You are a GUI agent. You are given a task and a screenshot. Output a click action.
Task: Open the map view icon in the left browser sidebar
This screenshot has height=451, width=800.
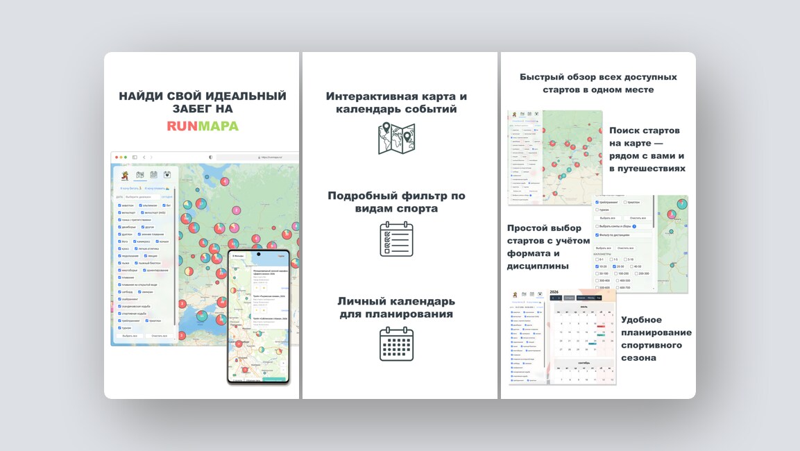tap(139, 176)
